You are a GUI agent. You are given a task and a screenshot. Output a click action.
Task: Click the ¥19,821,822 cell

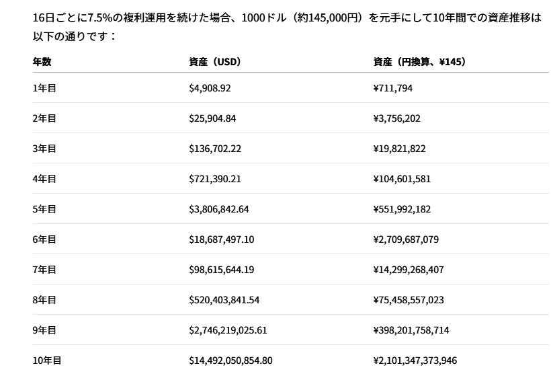pos(399,149)
